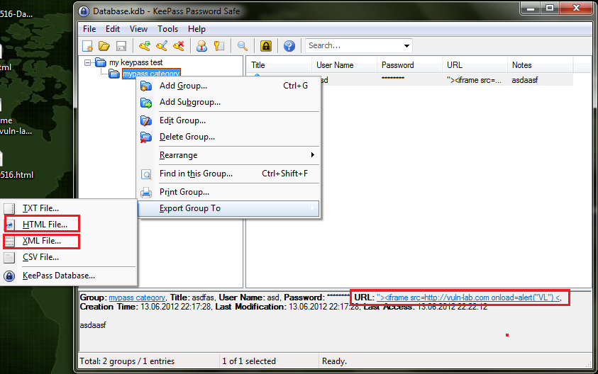Click the Open database folder icon

coord(104,46)
